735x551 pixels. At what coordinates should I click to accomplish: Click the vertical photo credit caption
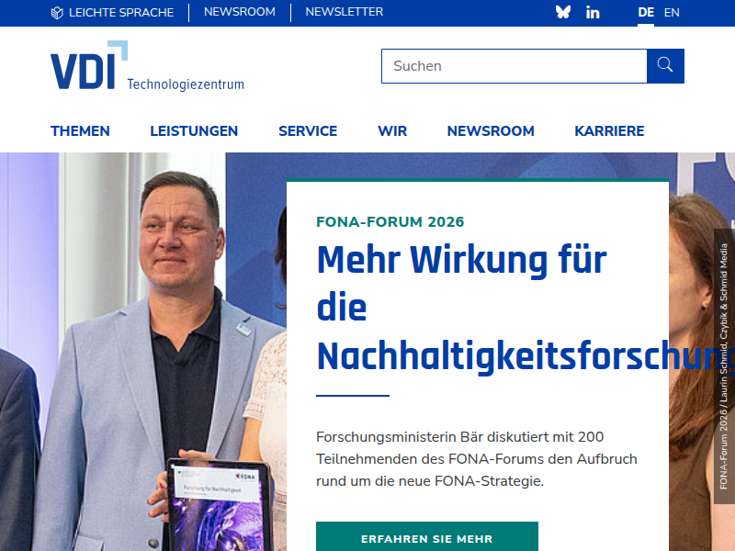point(724,366)
